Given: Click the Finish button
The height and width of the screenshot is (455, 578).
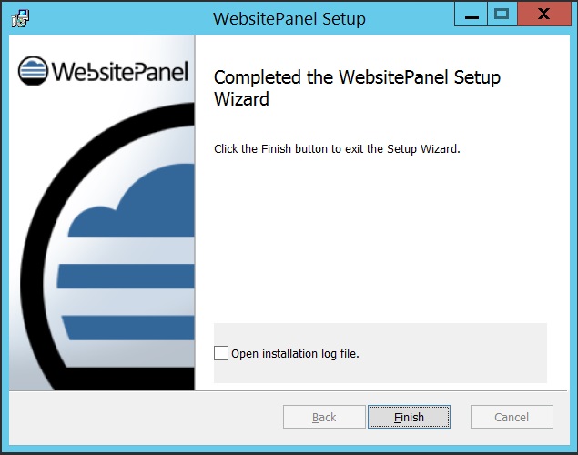Looking at the screenshot, I should click(x=409, y=417).
